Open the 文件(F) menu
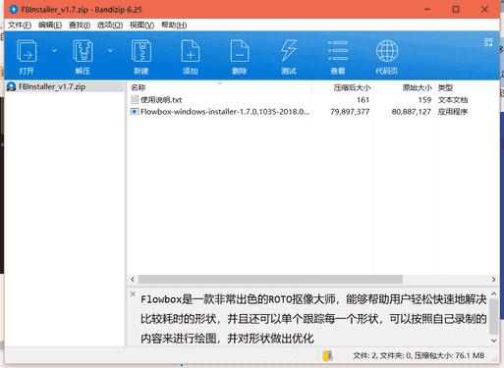Viewport: 504px width, 368px height. 20,26
